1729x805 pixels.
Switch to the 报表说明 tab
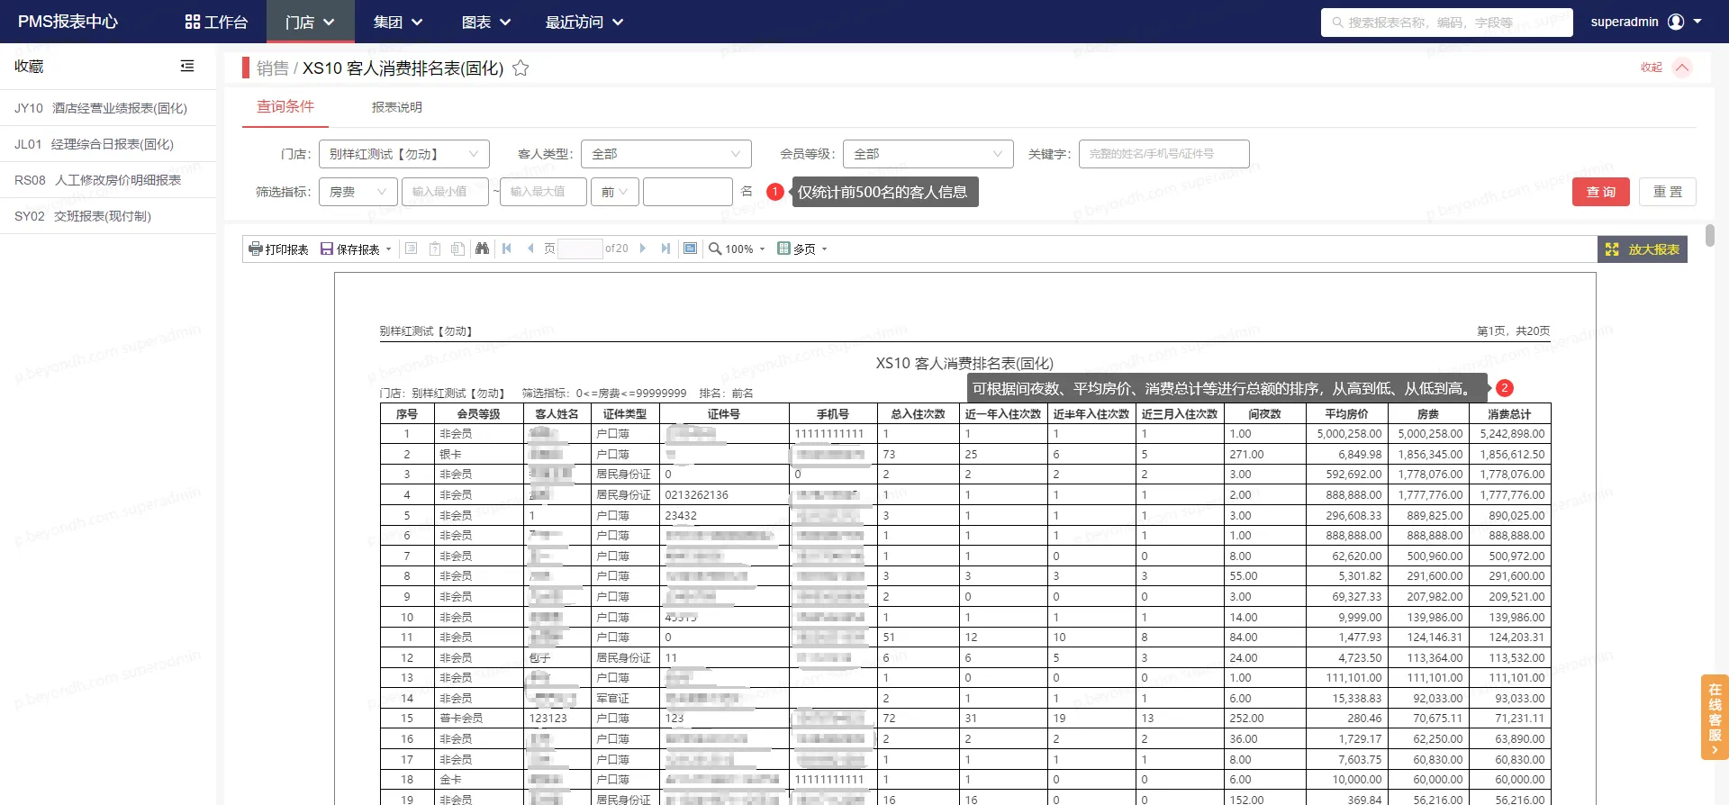(397, 107)
